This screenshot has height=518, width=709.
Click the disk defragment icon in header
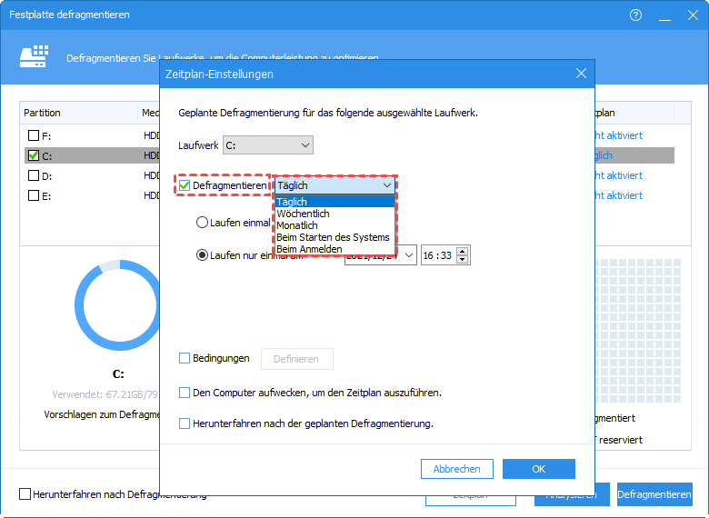tap(34, 57)
